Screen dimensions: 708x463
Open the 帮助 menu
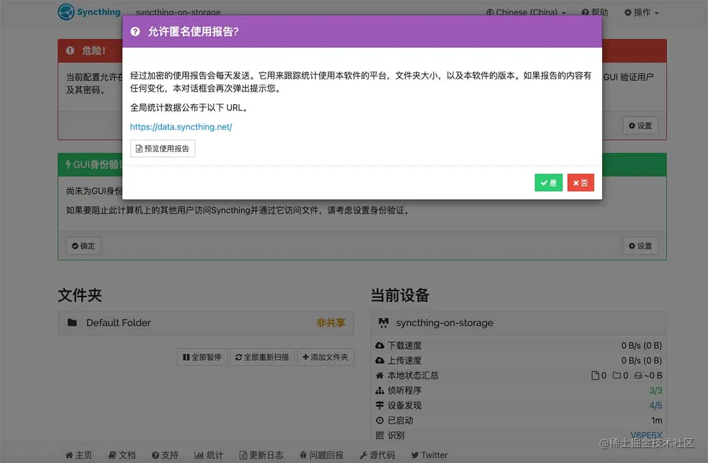pos(595,11)
